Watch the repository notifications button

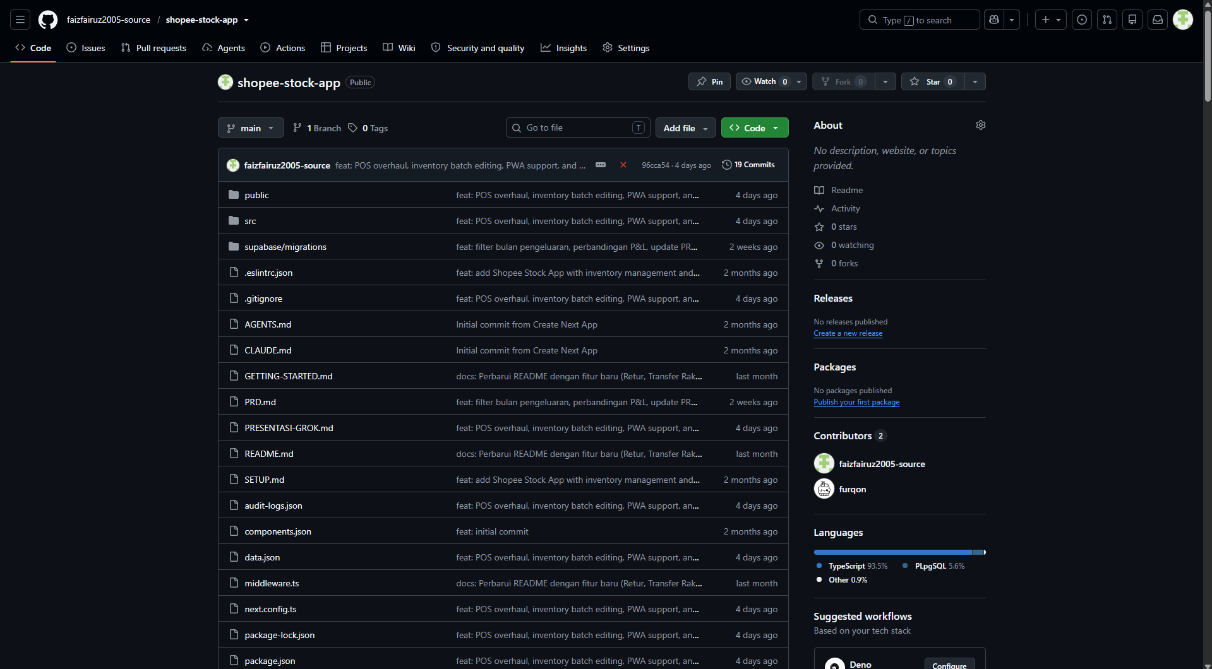[x=771, y=81]
